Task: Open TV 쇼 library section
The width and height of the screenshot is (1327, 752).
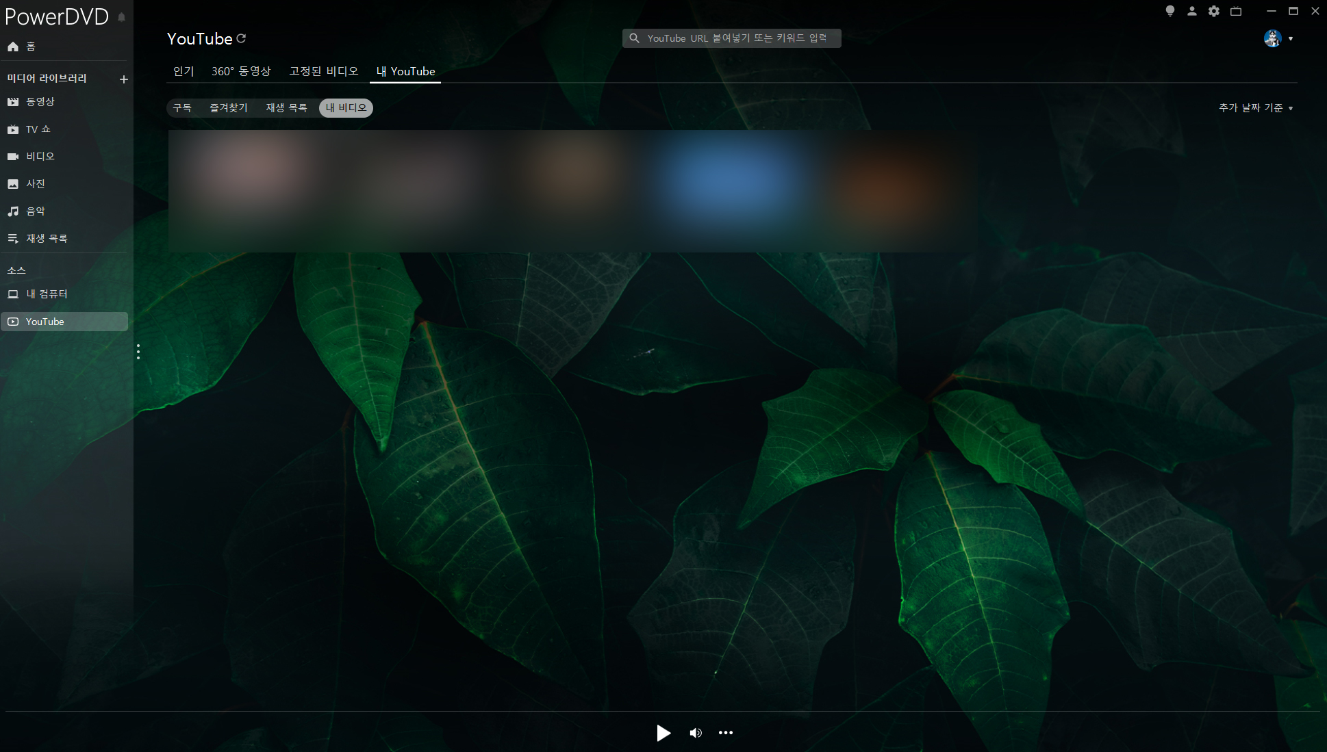Action: point(29,129)
